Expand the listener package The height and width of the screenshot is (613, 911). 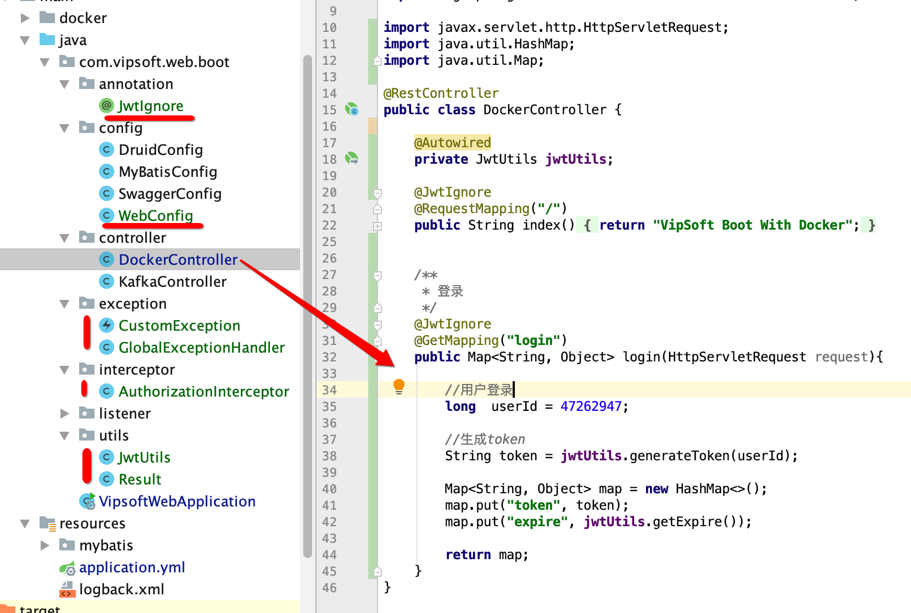[x=65, y=413]
